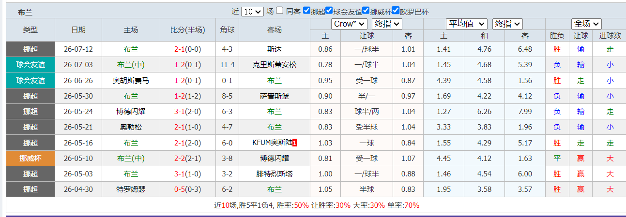The image size is (626, 217).
Task: Uncheck the 挪超 league filter
Action: (306, 11)
